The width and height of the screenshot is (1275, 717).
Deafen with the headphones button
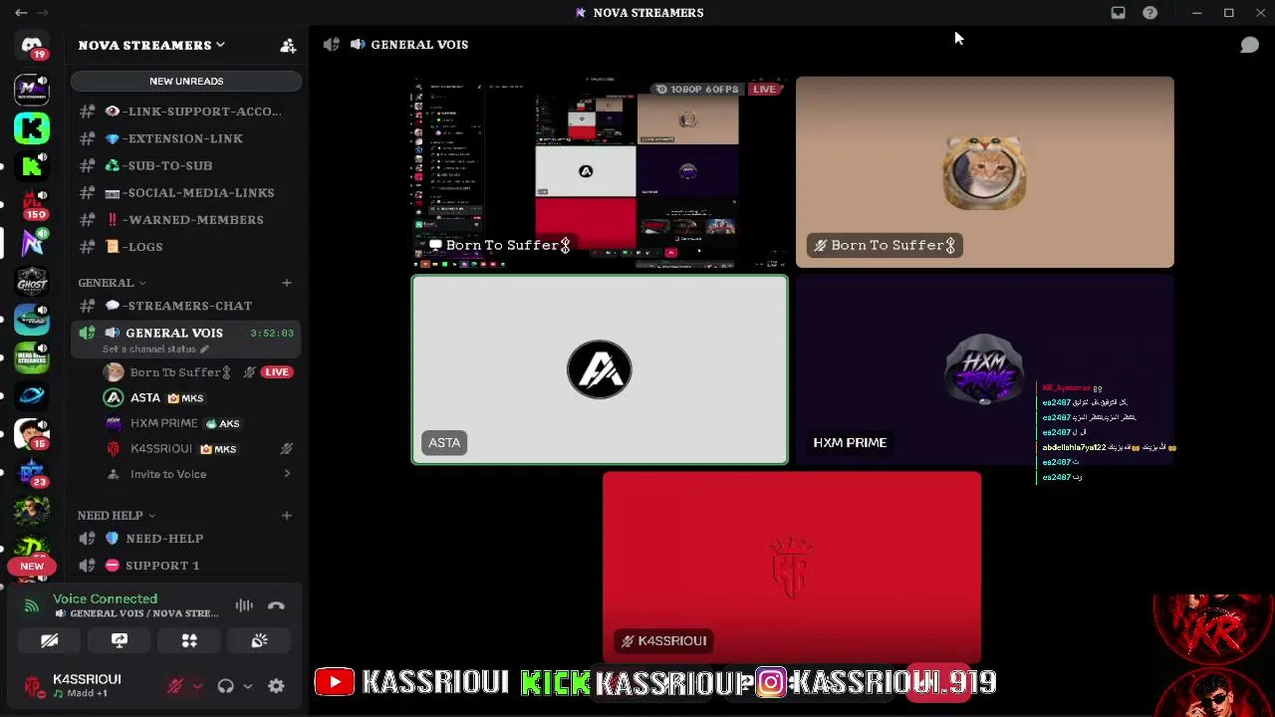tap(225, 686)
